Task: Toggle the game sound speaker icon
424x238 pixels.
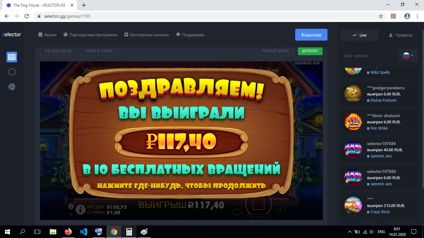Action: [x=71, y=214]
